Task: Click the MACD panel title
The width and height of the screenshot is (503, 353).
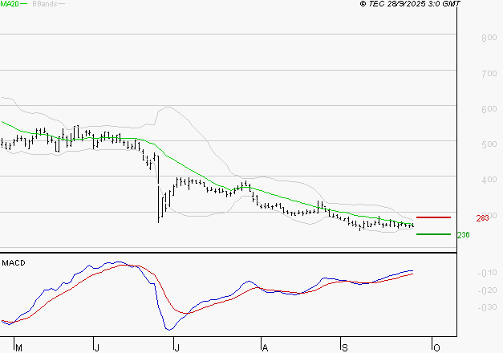Action: pyautogui.click(x=13, y=262)
